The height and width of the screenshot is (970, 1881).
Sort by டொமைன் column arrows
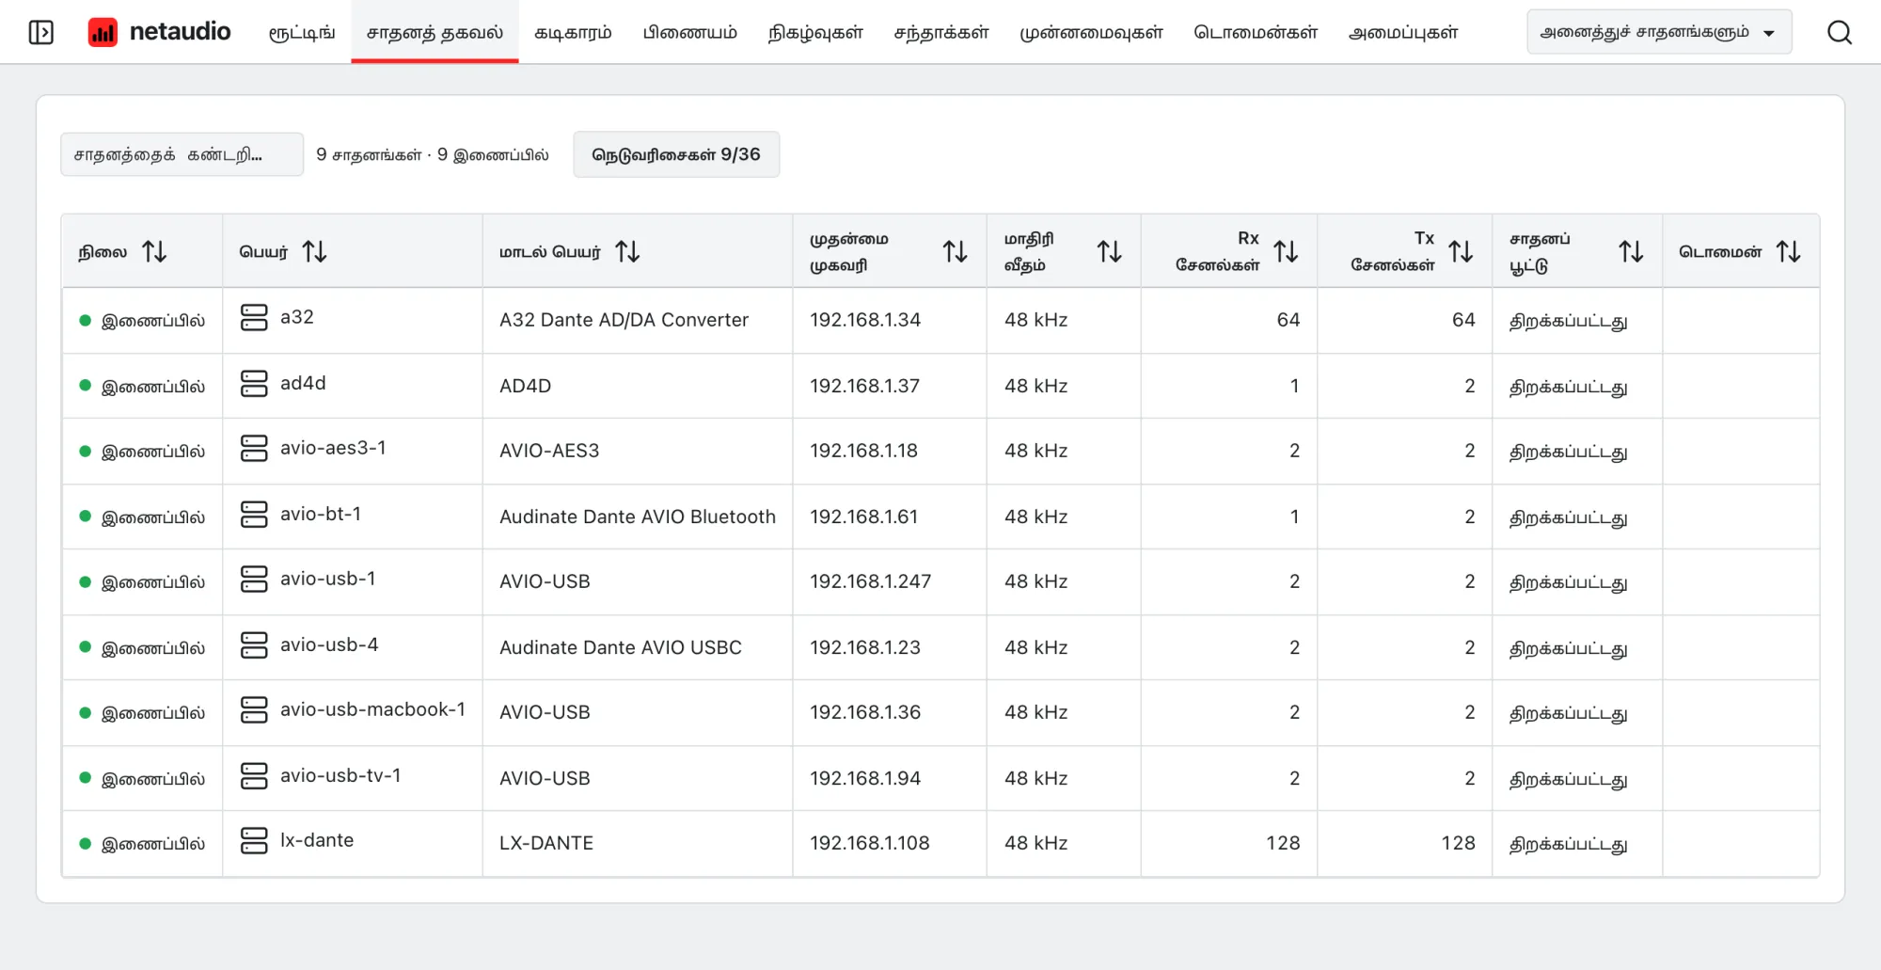coord(1788,252)
